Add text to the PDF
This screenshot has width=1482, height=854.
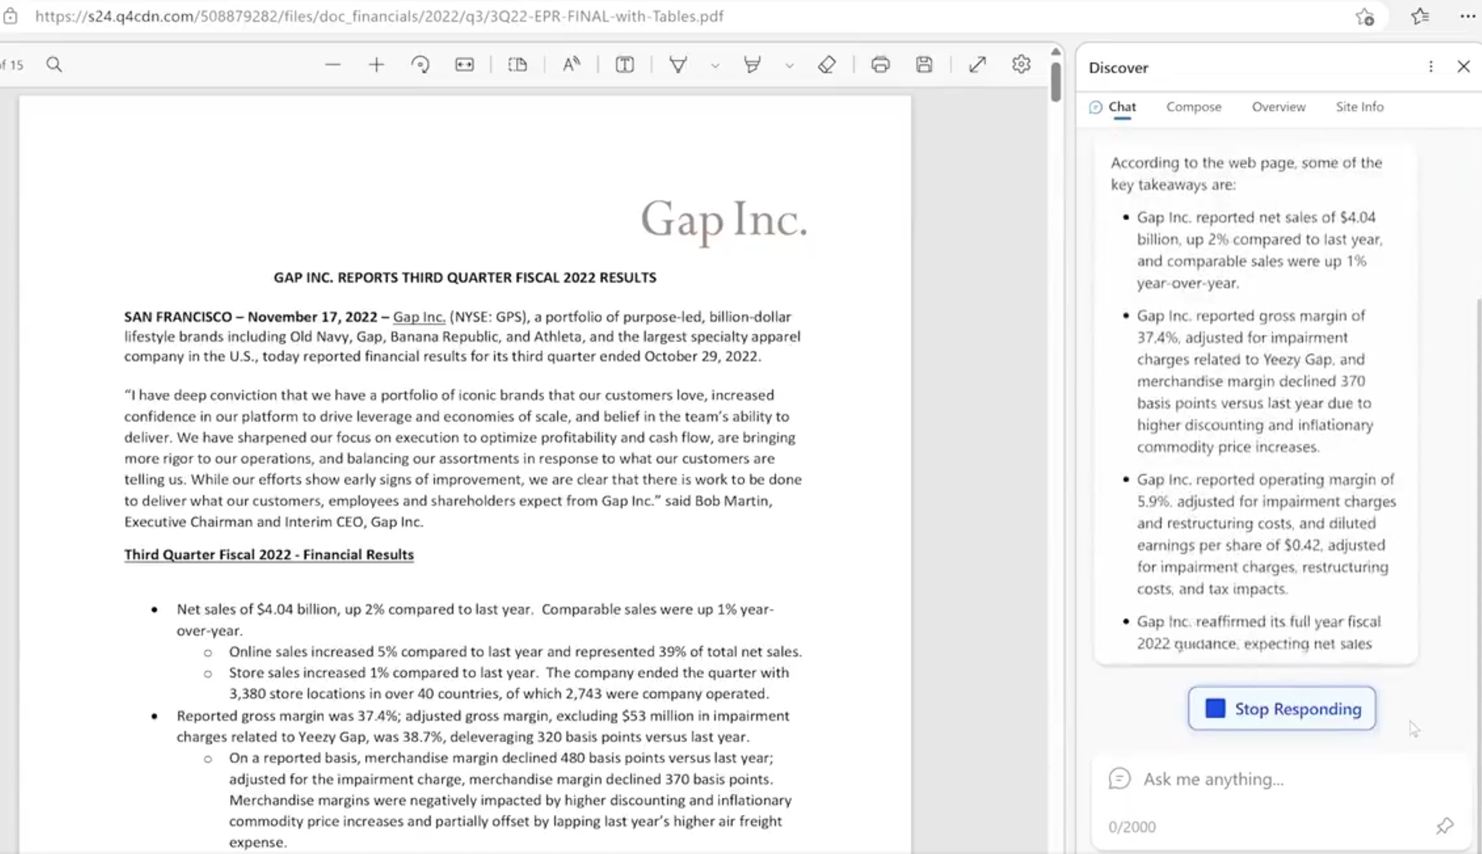click(625, 65)
